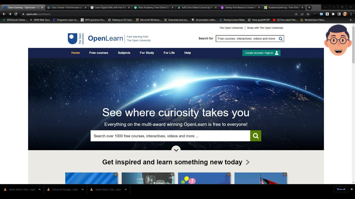355x199 pixels.
Task: Open the Free courses menu
Action: pos(99,53)
